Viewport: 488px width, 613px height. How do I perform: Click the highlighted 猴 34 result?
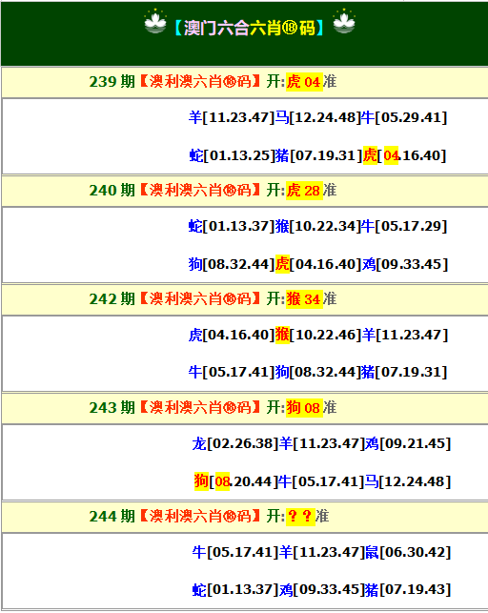coord(304,299)
